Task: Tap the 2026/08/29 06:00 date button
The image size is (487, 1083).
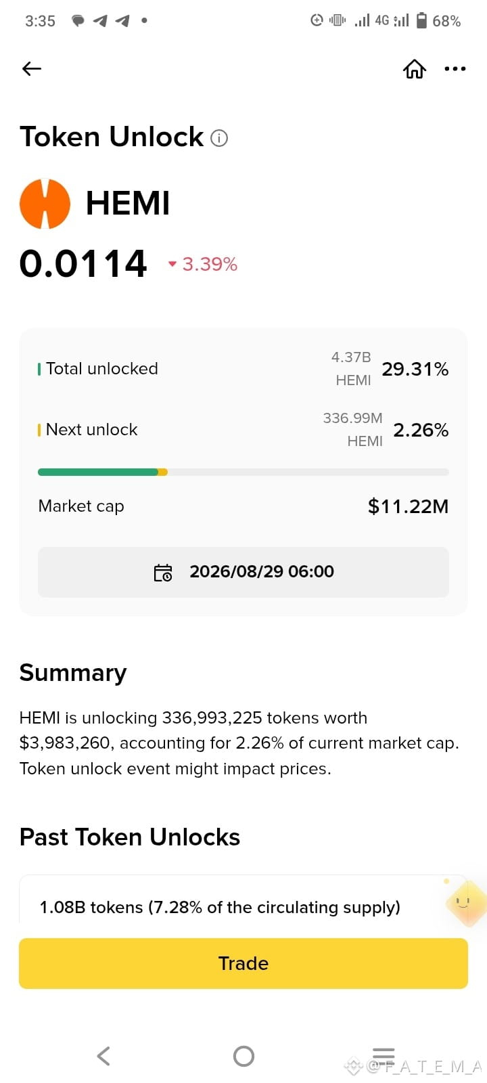Action: 243,572
